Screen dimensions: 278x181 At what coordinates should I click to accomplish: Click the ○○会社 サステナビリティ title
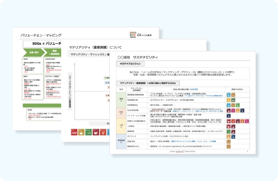pyautogui.click(x=138, y=57)
